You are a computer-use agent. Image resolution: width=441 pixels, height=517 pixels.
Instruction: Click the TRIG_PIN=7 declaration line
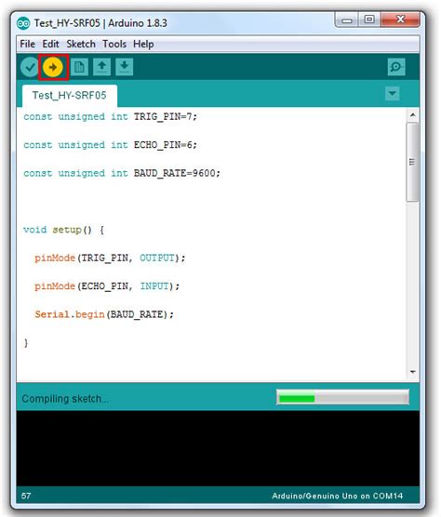[x=110, y=117]
